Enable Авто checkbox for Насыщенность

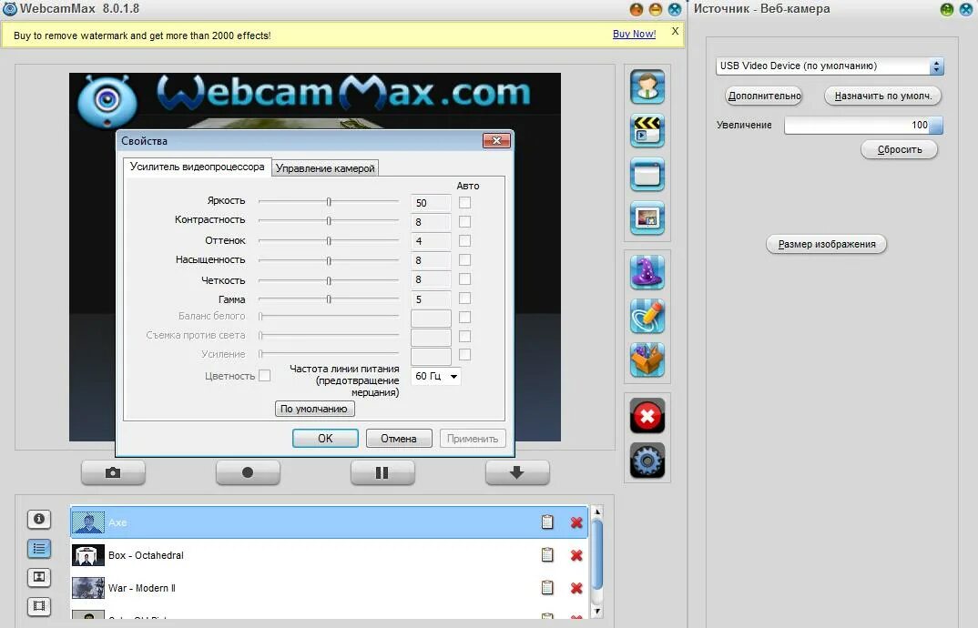464,260
